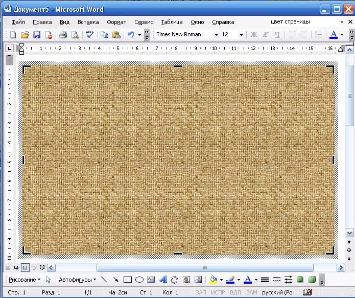Open Print Preview
355x298 pixels.
pyautogui.click(x=75, y=35)
